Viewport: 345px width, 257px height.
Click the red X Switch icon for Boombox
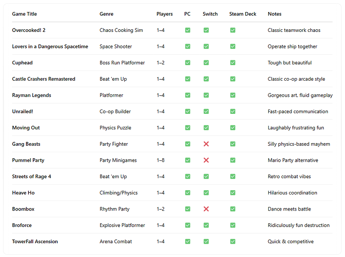coord(206,209)
